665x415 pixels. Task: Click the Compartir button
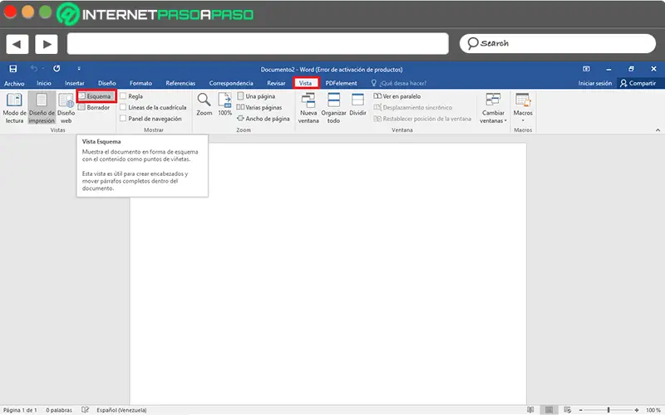click(638, 84)
